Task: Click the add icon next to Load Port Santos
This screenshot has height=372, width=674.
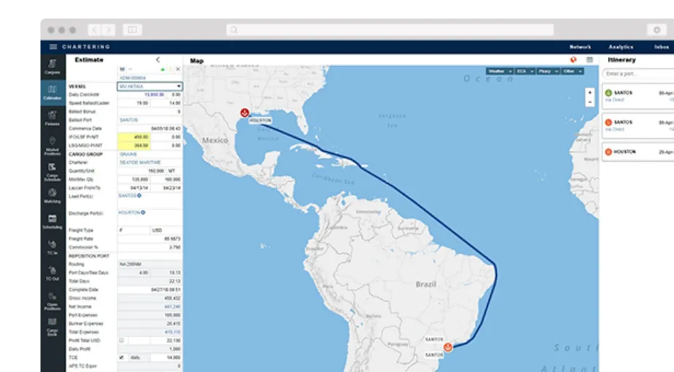Action: pyautogui.click(x=139, y=195)
